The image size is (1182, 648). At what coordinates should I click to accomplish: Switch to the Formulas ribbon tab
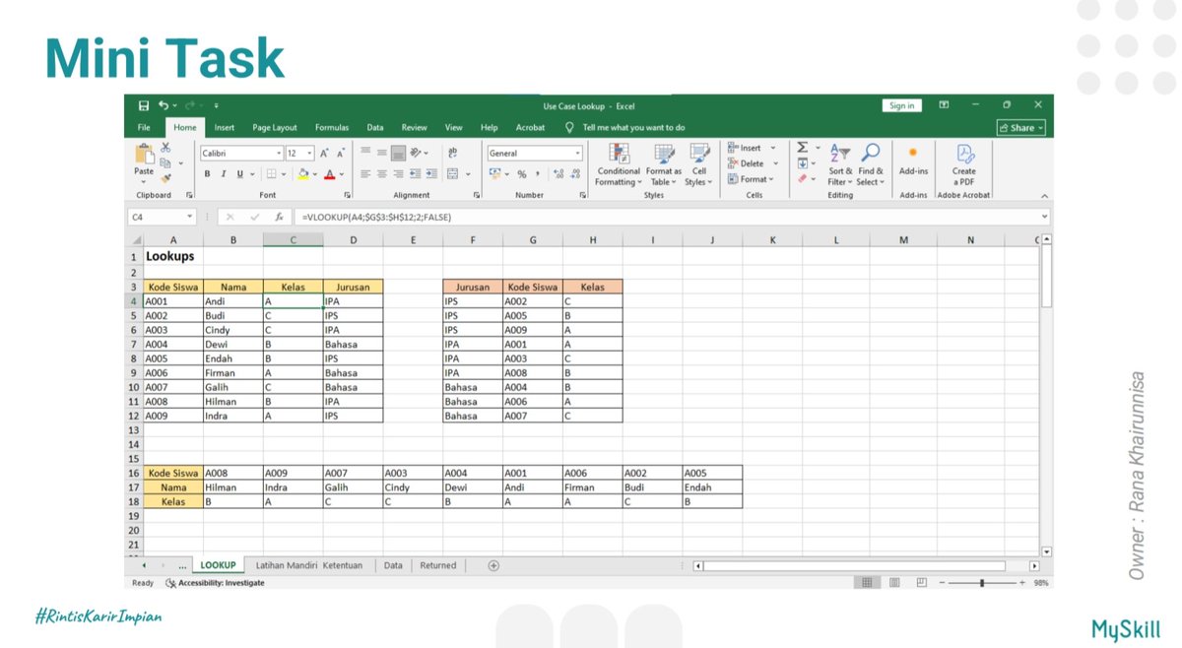tap(332, 128)
